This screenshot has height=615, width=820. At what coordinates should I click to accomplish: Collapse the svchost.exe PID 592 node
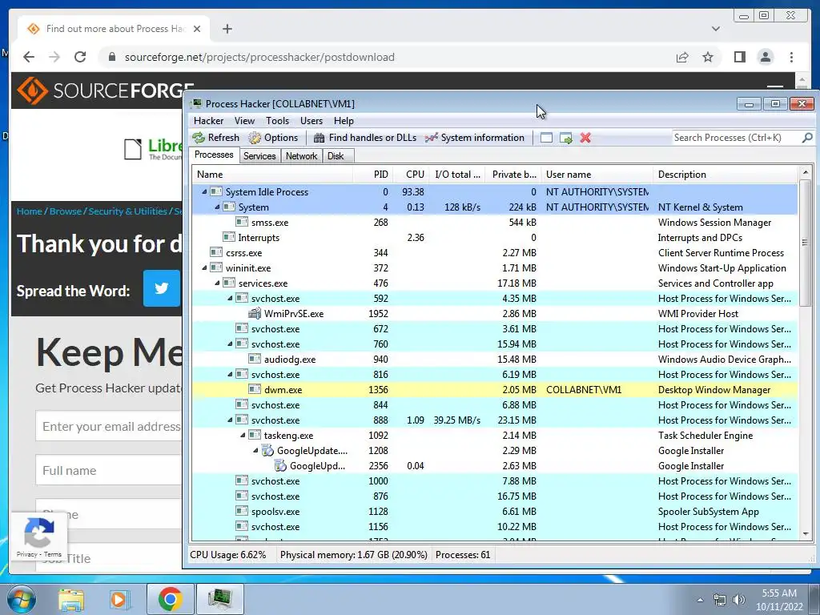pos(230,298)
